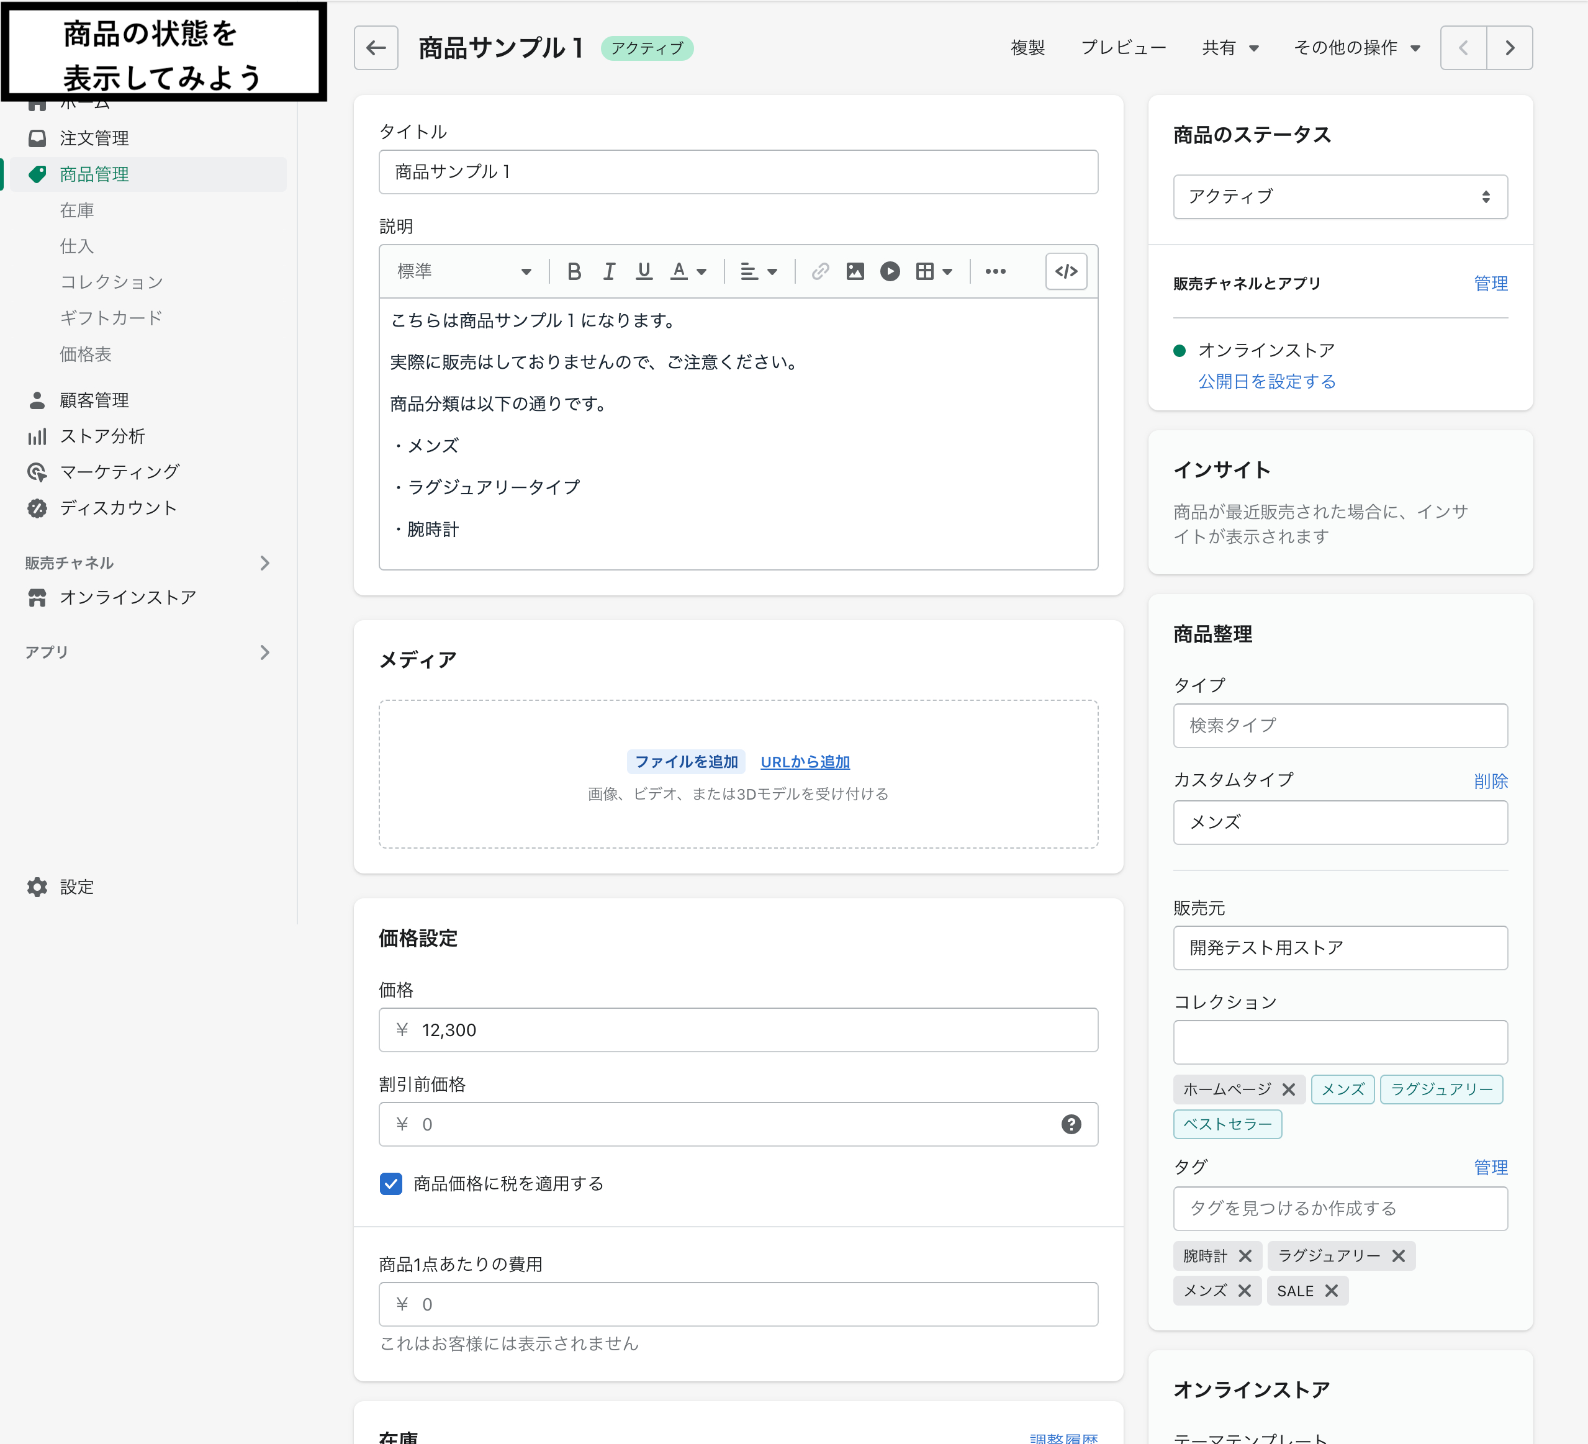The image size is (1588, 1444).
Task: Insert link icon in editor toolbar
Action: (x=820, y=272)
